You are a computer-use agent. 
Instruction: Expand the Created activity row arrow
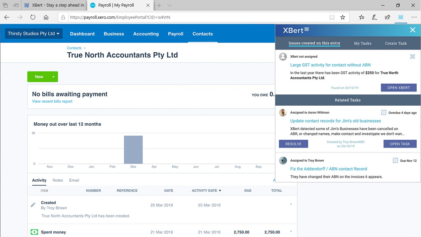pos(291,204)
